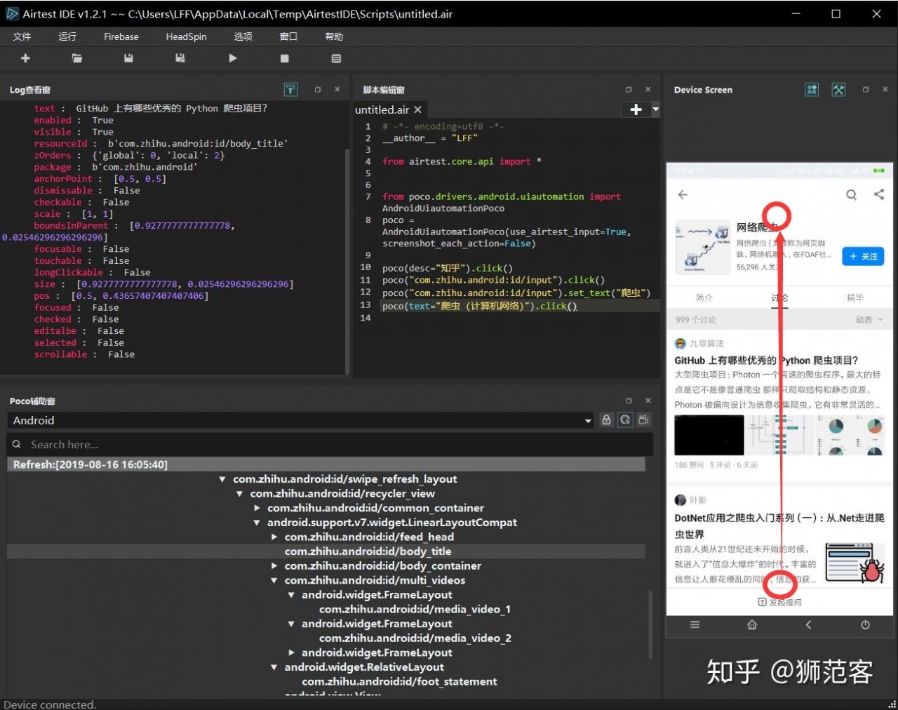Tap the device back navigation chevron
The width and height of the screenshot is (898, 710).
click(x=808, y=624)
